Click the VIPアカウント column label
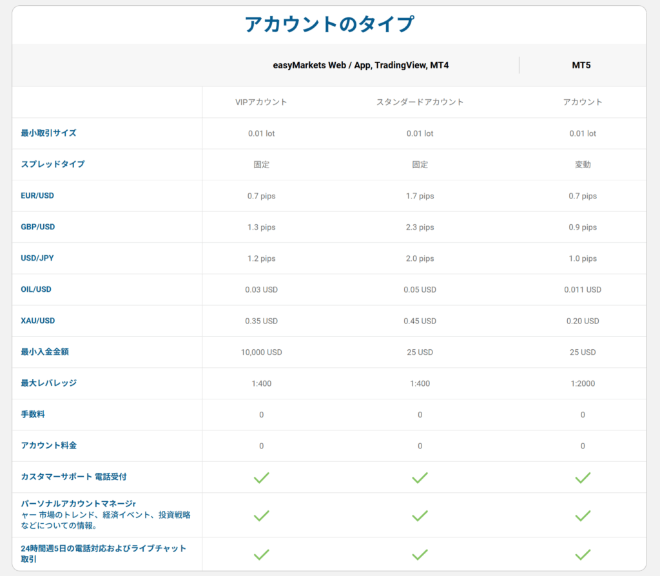Viewport: 660px width, 576px height. (261, 102)
